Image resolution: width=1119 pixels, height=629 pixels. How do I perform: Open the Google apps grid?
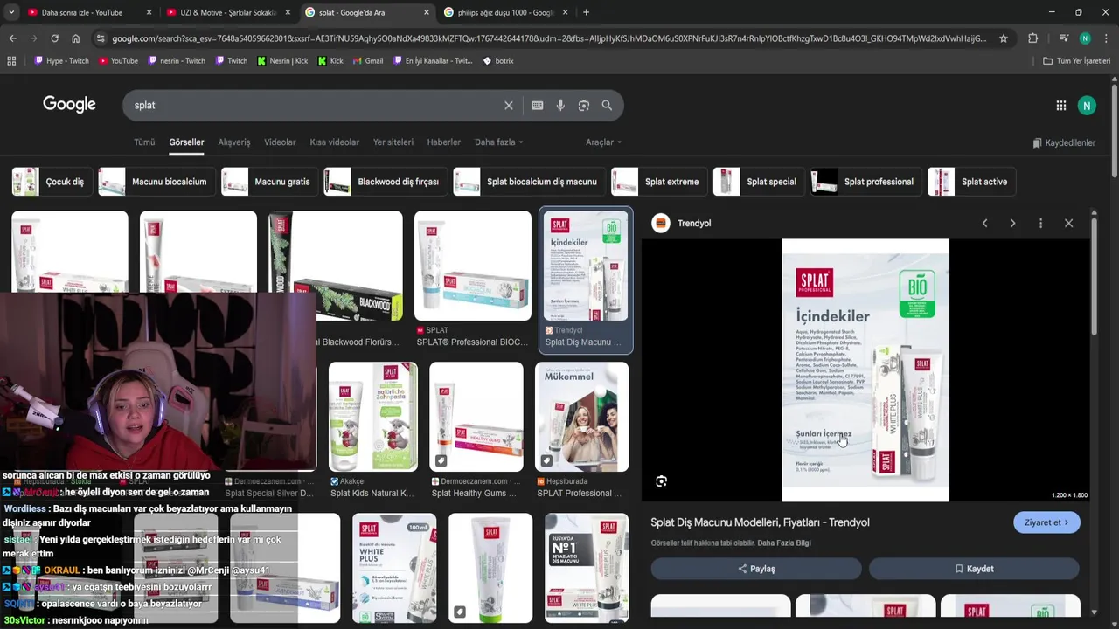click(x=1060, y=106)
